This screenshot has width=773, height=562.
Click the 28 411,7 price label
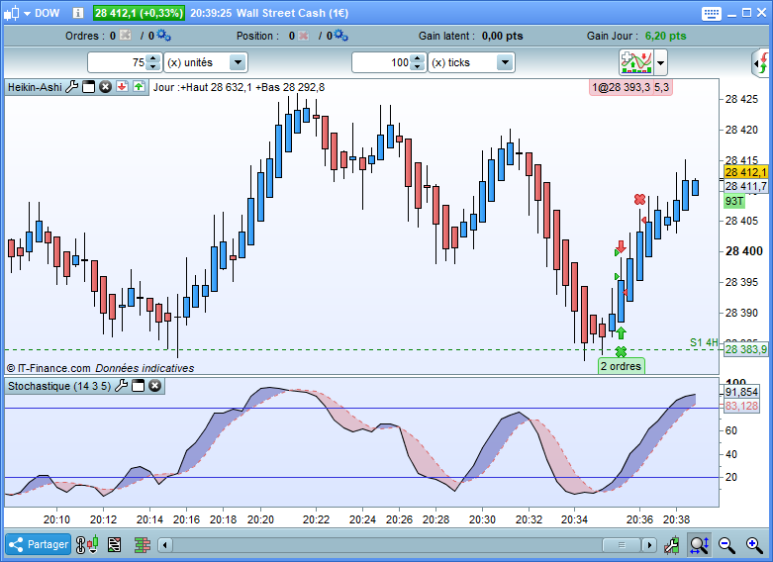click(746, 186)
